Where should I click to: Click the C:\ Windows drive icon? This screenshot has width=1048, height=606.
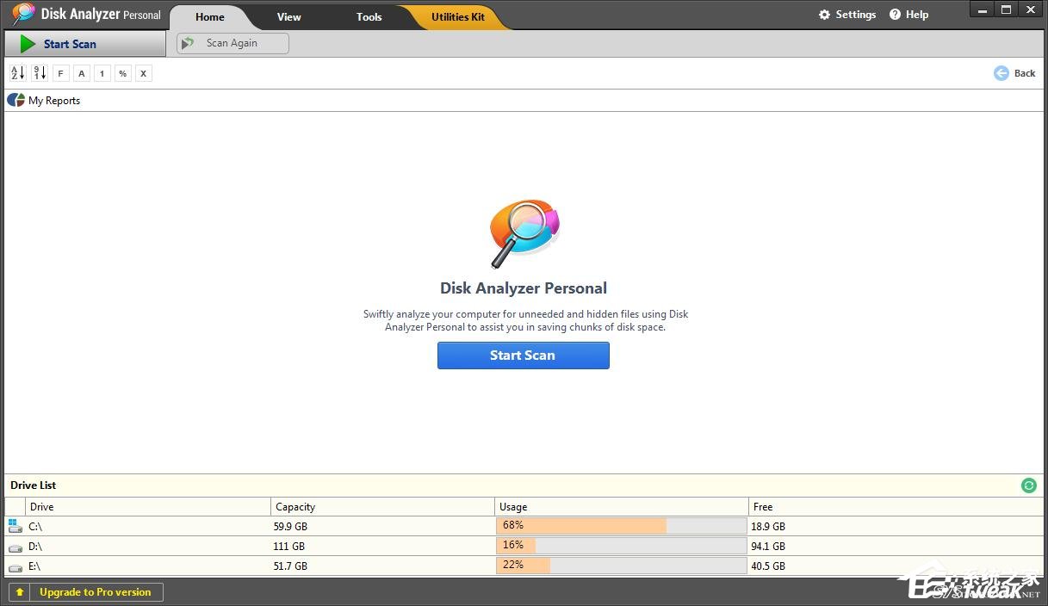[15, 526]
